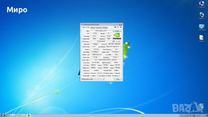Toggle the PhysX checkbox
208x117 pixels.
pyautogui.click(x=107, y=76)
